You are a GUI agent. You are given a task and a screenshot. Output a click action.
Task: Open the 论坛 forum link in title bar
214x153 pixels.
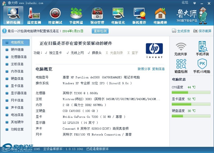point(185,2)
